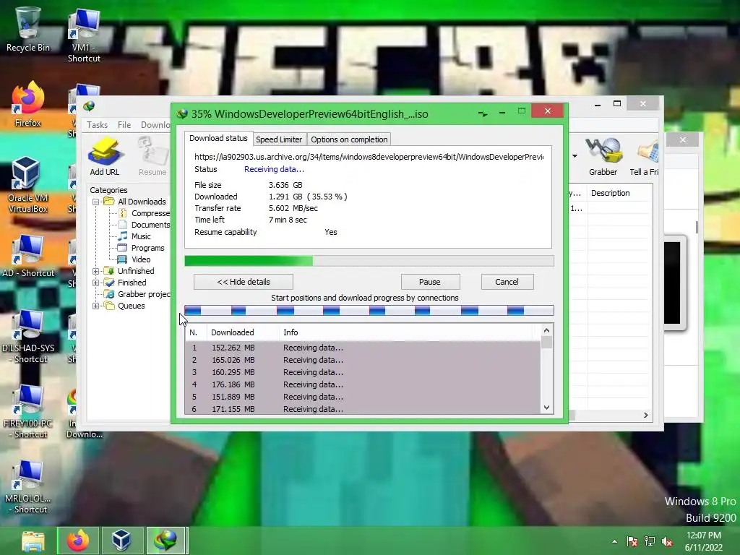The image size is (740, 555).
Task: Click the Hide details button
Action: [244, 282]
